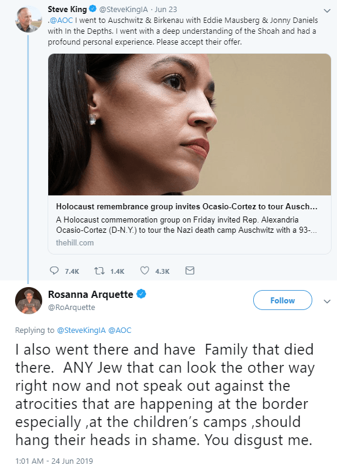Viewport: 337px width, 468px height.
Task: Open the 1:01 AM - 24 Jun 2019 timestamp
Action: pyautogui.click(x=54, y=461)
